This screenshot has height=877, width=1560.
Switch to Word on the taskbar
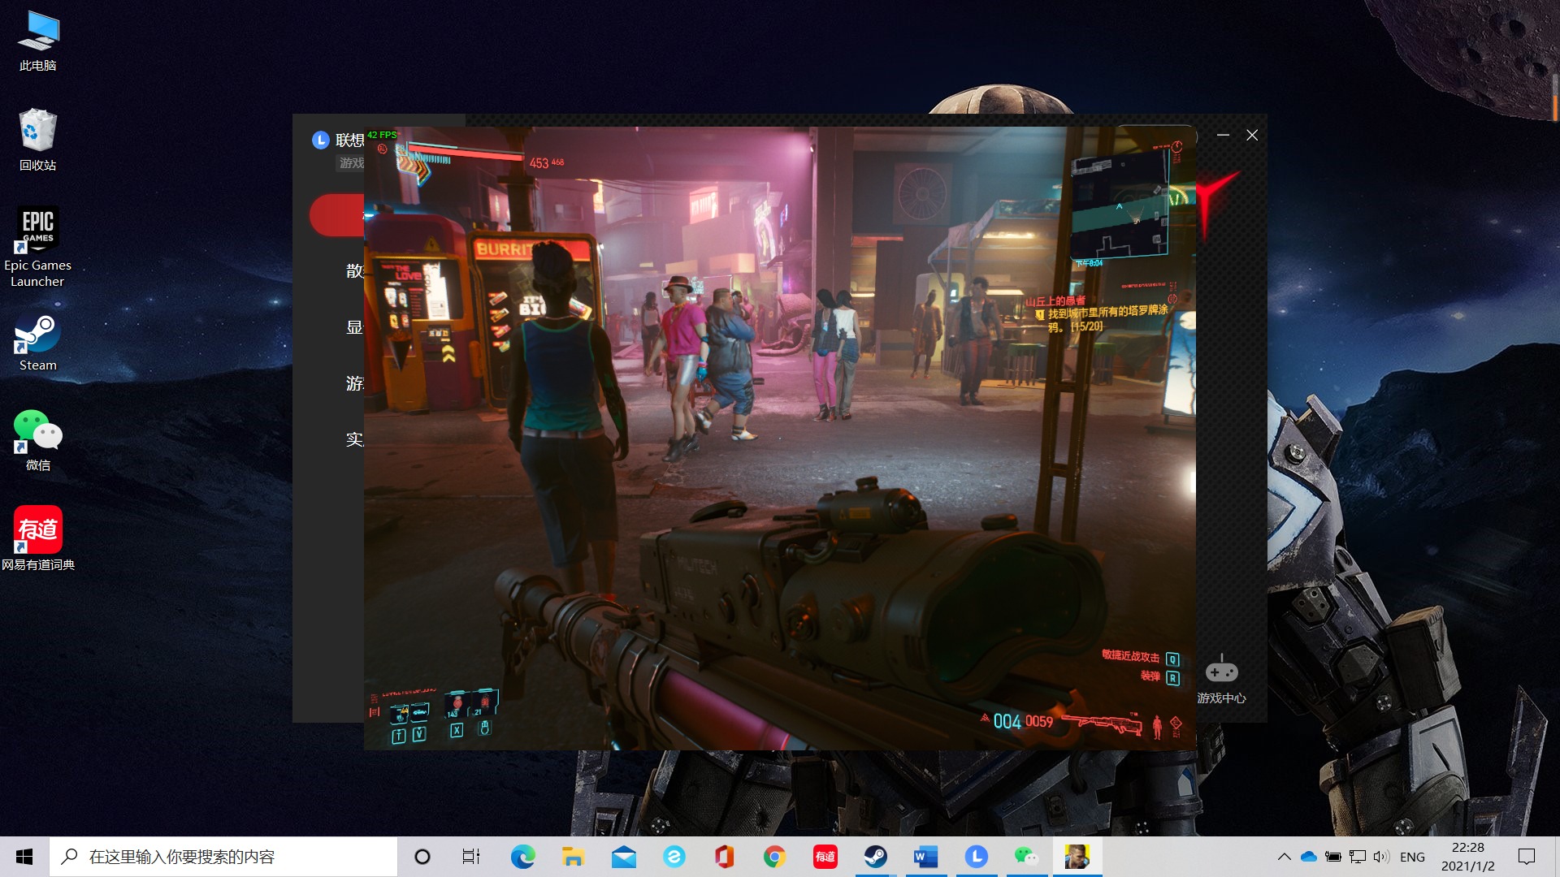[x=925, y=857]
